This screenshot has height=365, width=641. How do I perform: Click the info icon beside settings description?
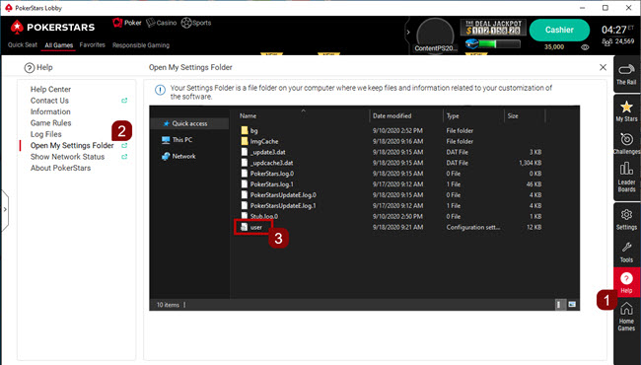(160, 90)
